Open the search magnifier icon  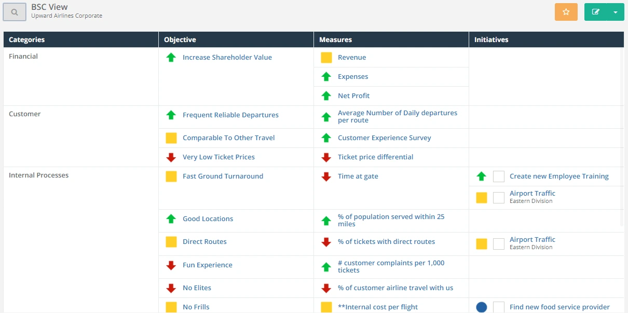coord(13,11)
